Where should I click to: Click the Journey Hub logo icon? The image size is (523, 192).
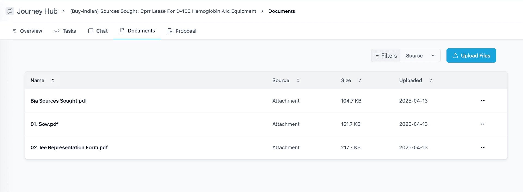point(10,11)
